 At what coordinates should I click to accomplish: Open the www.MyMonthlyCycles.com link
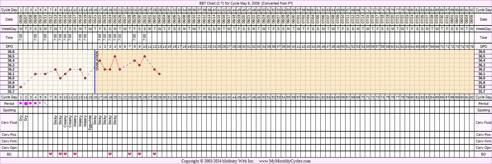tap(285, 161)
